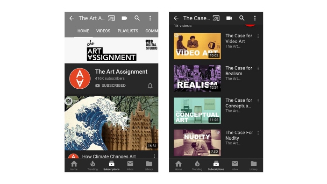Play the Great Wave featured video thumbnail
The height and width of the screenshot is (184, 327).
pyautogui.click(x=111, y=123)
